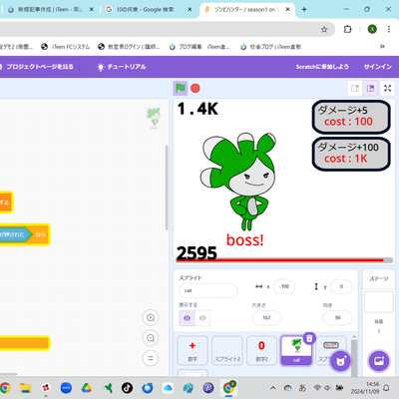Zoom out on the code workspace
Image resolution: width=399 pixels, height=399 pixels.
[x=151, y=338]
